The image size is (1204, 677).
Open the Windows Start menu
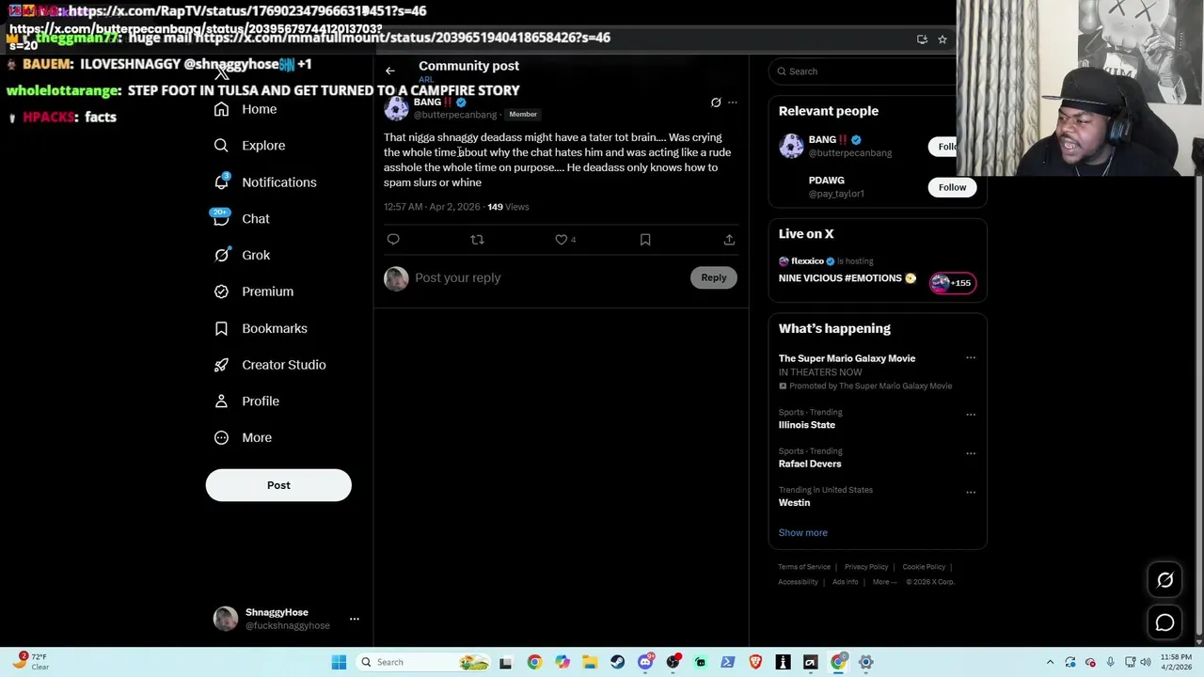339,662
